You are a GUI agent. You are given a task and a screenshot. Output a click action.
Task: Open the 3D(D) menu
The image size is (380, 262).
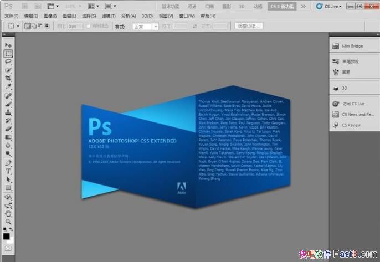click(147, 16)
